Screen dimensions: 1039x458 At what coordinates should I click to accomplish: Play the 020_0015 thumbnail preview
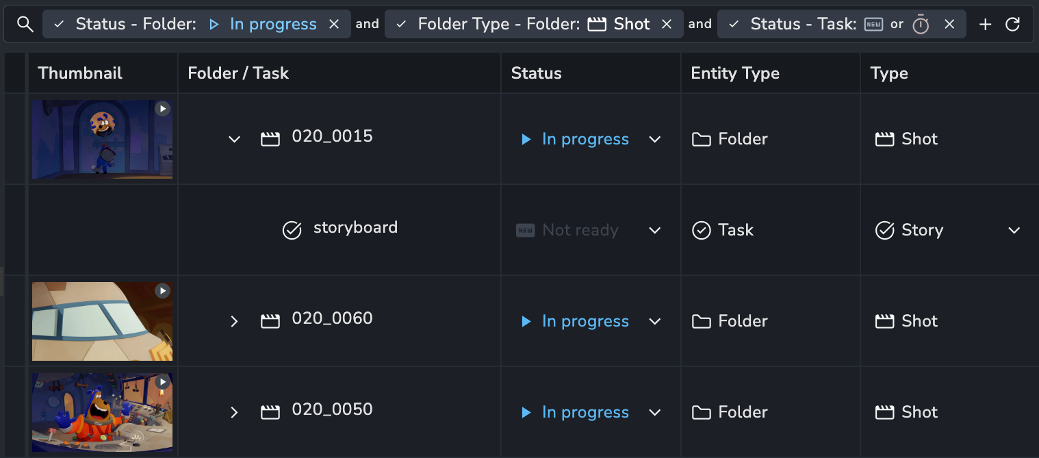click(x=162, y=109)
